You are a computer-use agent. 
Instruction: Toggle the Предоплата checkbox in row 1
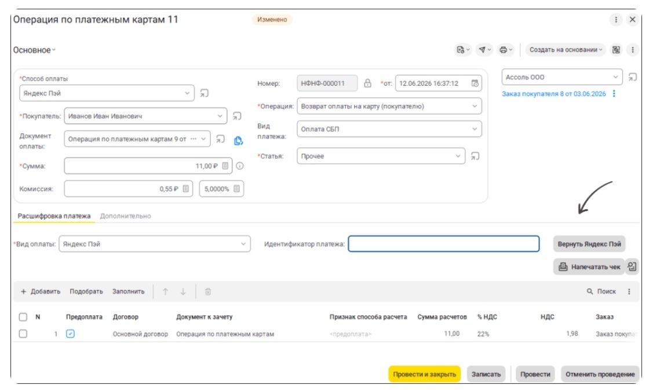coord(70,333)
